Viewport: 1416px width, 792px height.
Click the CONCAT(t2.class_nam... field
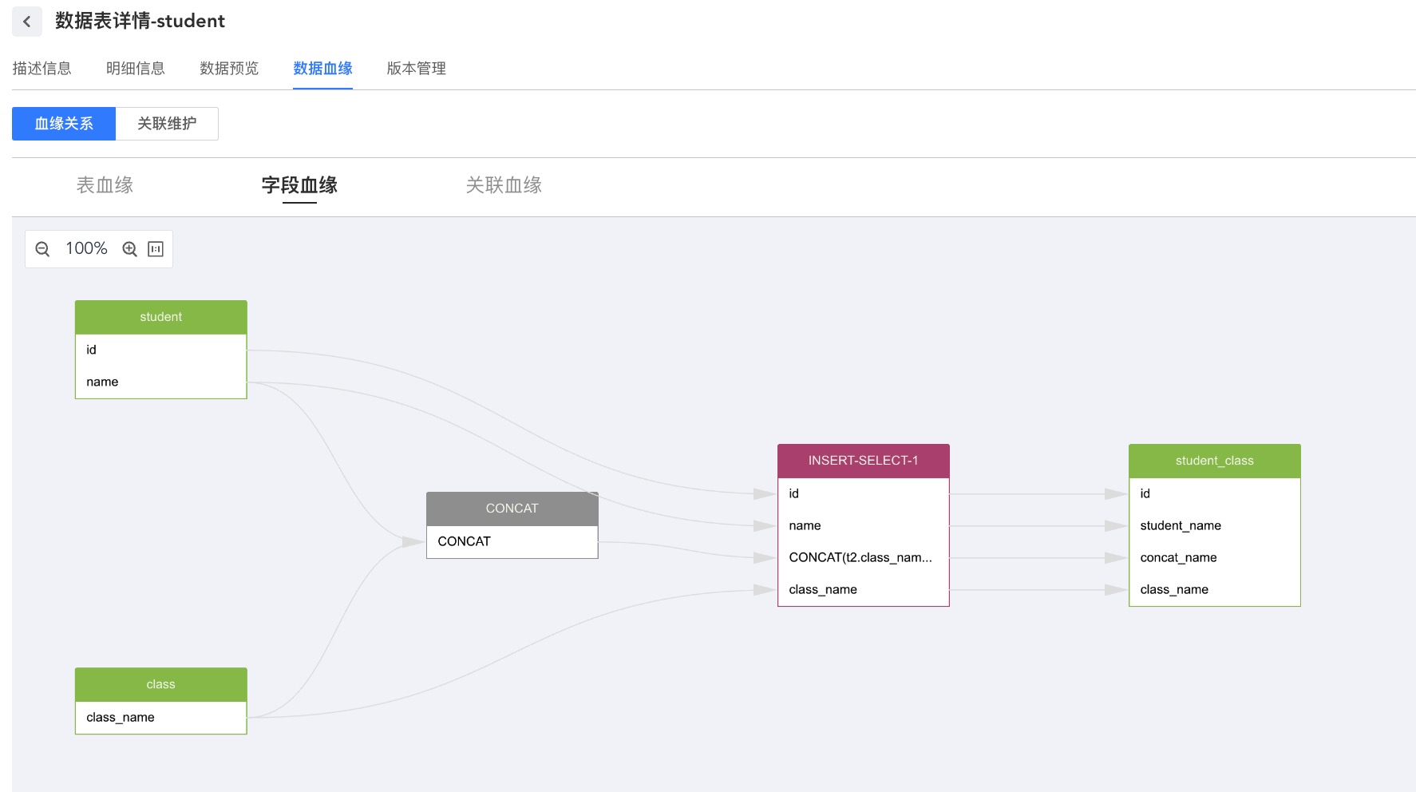click(x=864, y=557)
